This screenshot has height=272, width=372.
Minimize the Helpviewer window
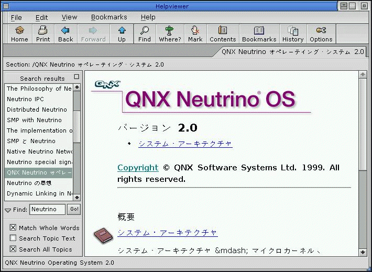pyautogui.click(x=344, y=6)
